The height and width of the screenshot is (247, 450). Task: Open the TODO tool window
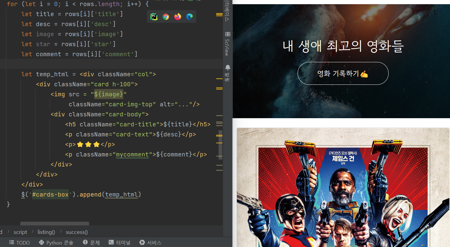tap(19, 242)
